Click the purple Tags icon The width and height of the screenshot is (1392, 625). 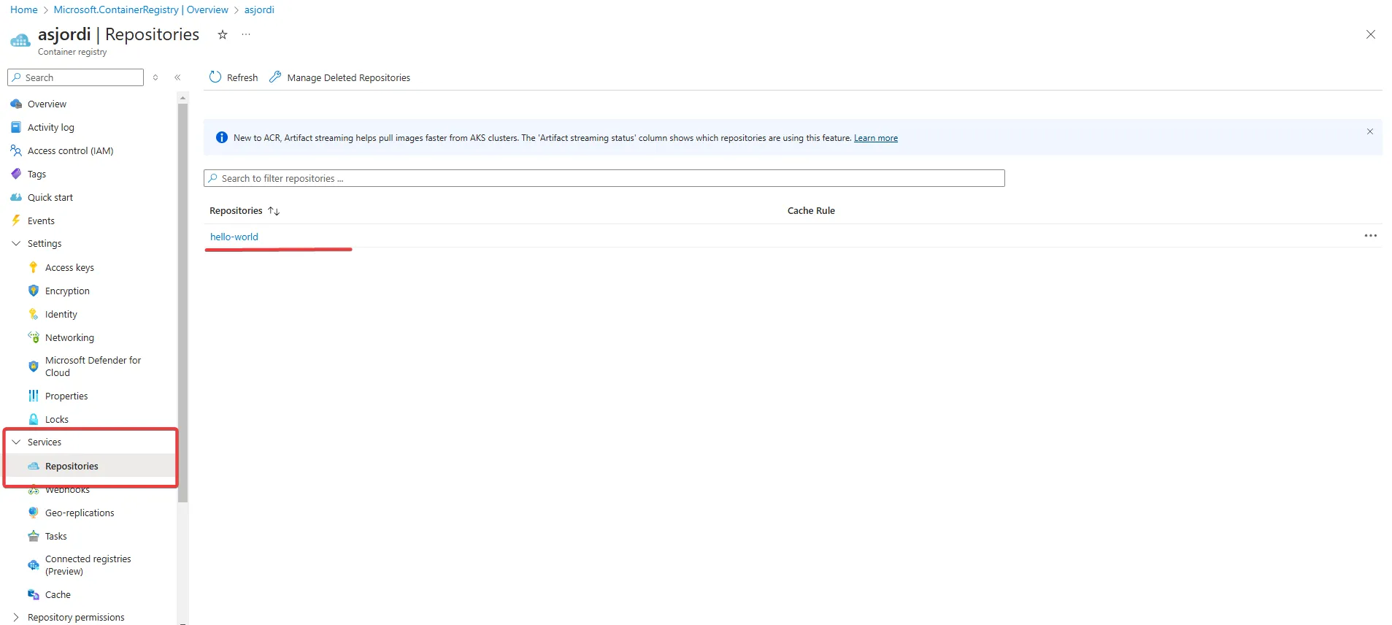click(16, 174)
